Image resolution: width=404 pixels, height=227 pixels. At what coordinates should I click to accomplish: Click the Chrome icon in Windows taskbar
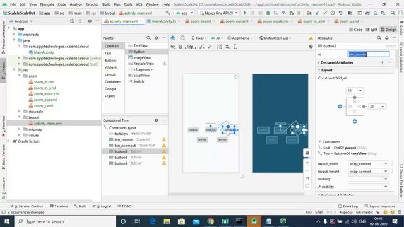coord(210,221)
